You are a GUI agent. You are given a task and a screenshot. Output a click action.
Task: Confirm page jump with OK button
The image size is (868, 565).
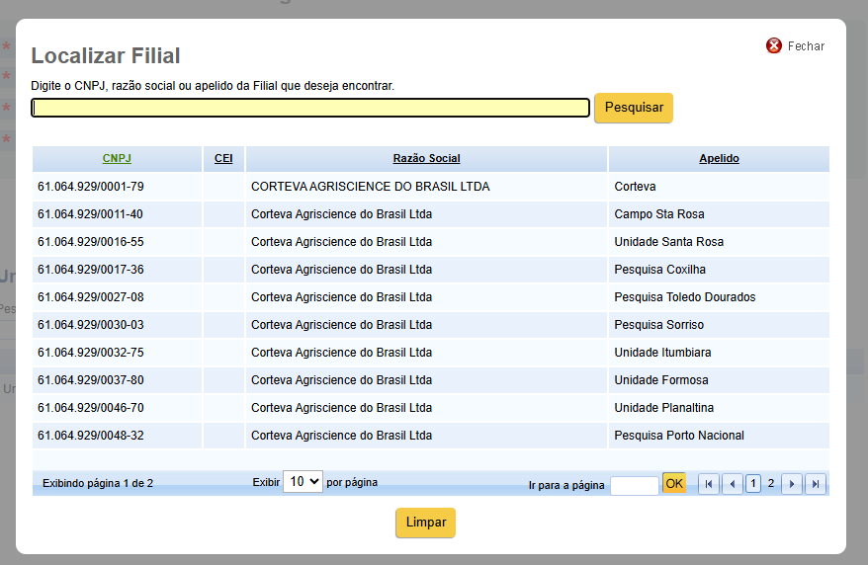[x=674, y=484]
